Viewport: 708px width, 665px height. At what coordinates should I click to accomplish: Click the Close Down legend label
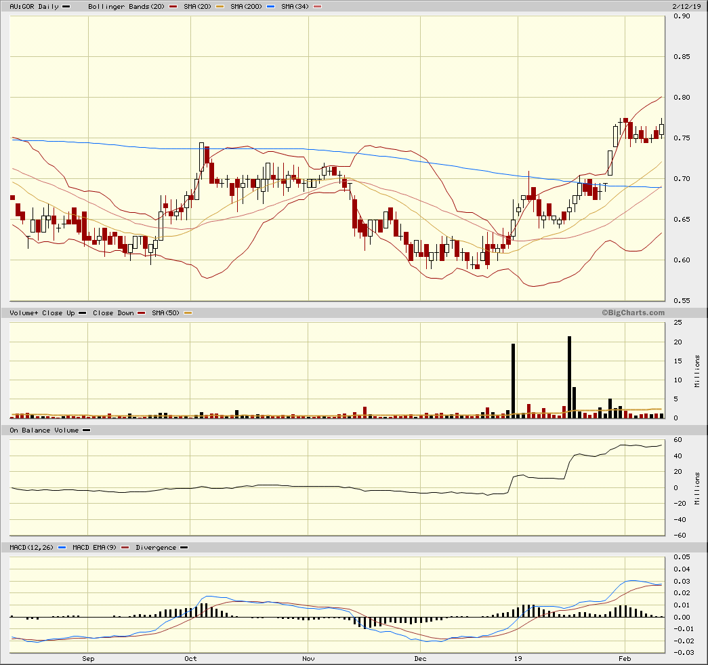click(113, 313)
